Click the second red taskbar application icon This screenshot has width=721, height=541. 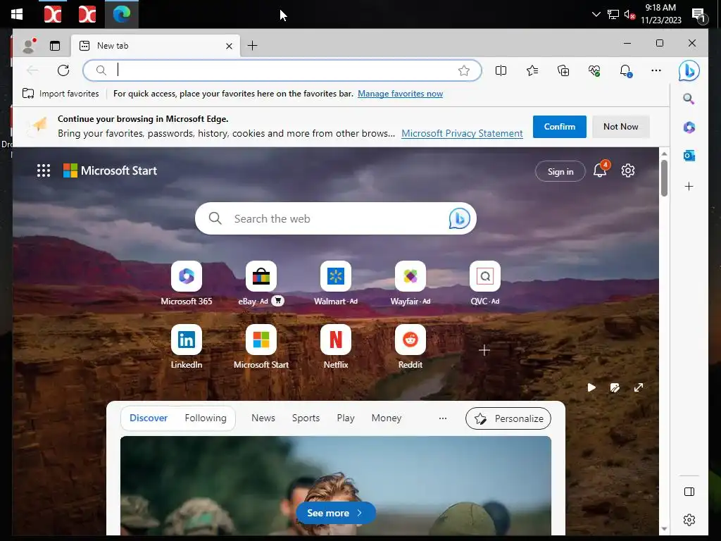point(87,14)
